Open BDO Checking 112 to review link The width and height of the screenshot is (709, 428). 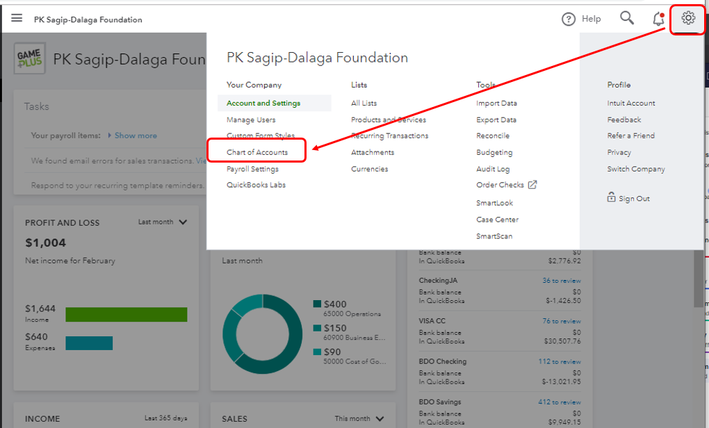pos(560,361)
